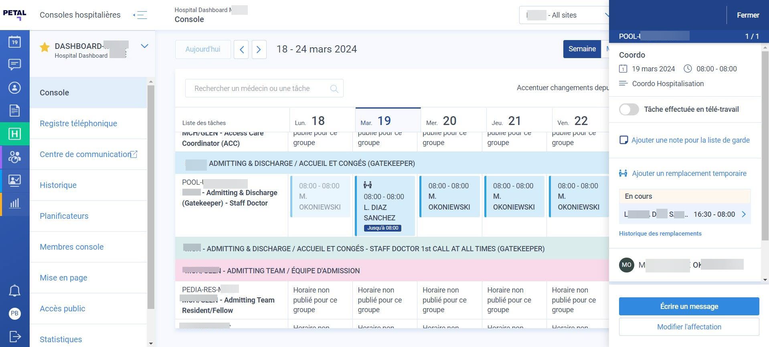Expand the DASHBOARD selector chevron
This screenshot has height=347, width=769.
point(144,46)
